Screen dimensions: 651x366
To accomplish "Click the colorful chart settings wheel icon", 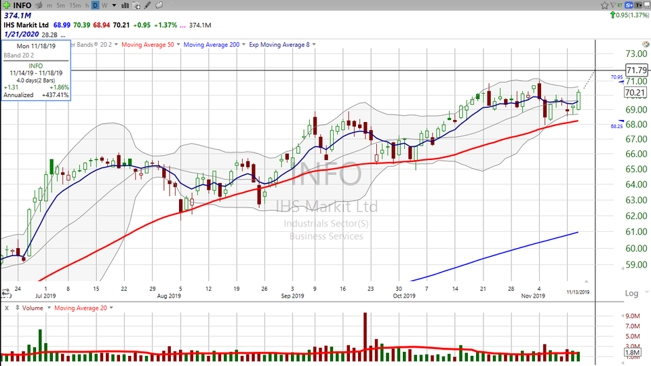I will [646, 45].
